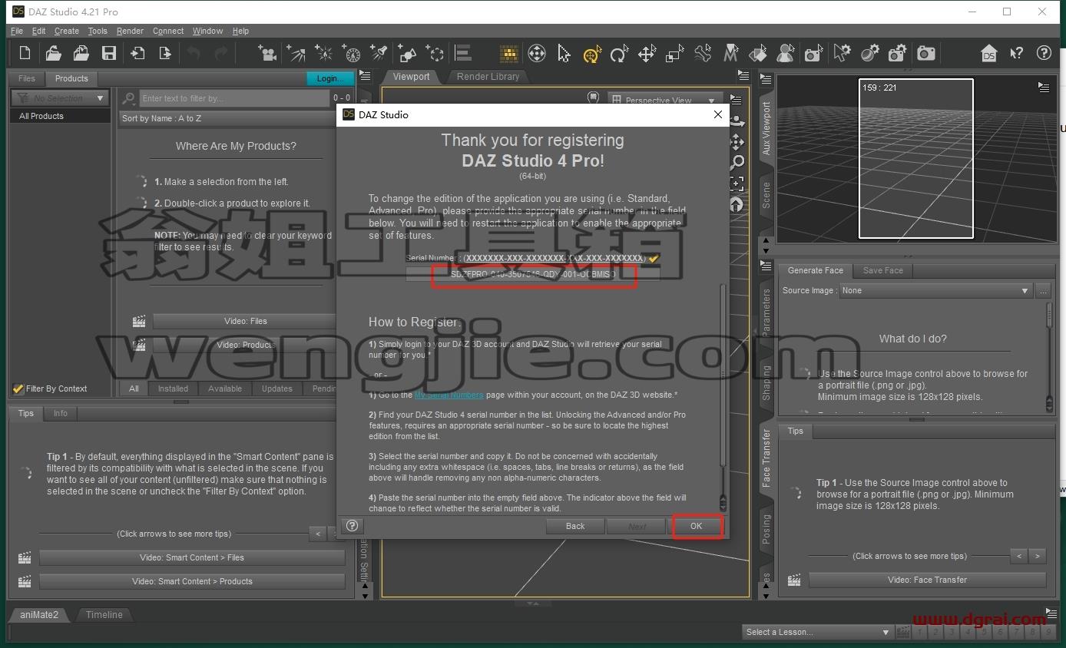Select the Universal manipulator tool
Image resolution: width=1066 pixels, height=648 pixels.
591,53
